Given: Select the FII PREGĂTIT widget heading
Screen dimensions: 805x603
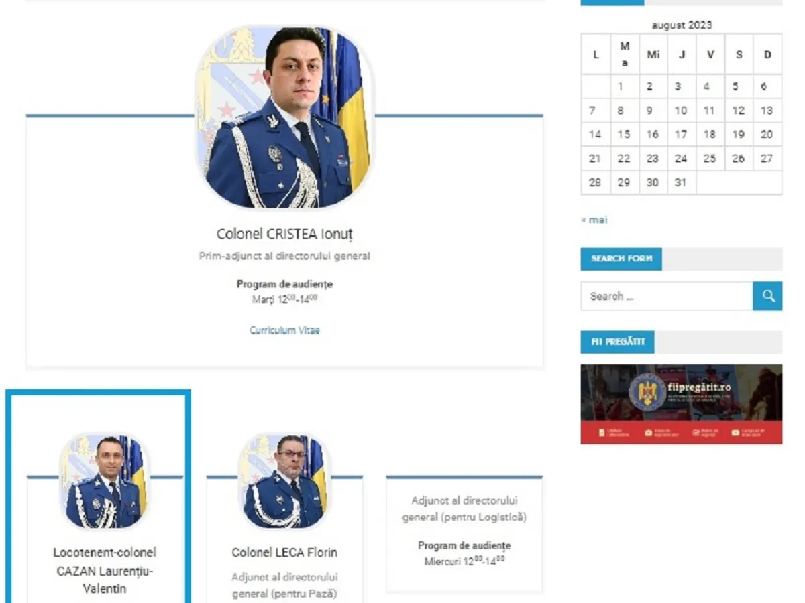Looking at the screenshot, I should coord(617,342).
